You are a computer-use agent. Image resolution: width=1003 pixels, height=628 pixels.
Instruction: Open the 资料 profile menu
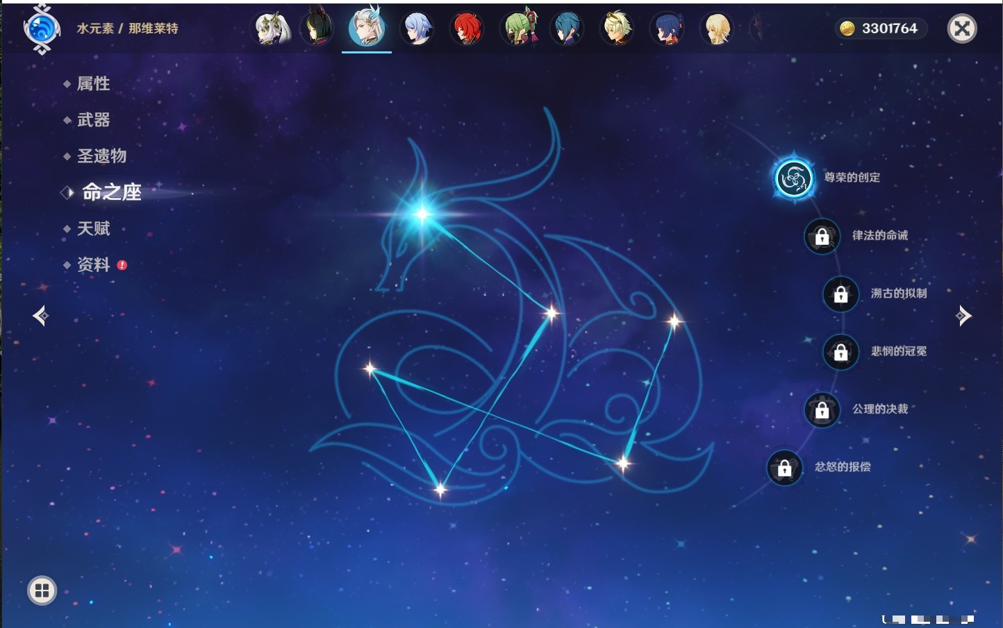[x=93, y=264]
